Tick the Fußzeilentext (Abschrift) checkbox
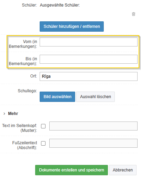141x178 pixels. [43, 143]
